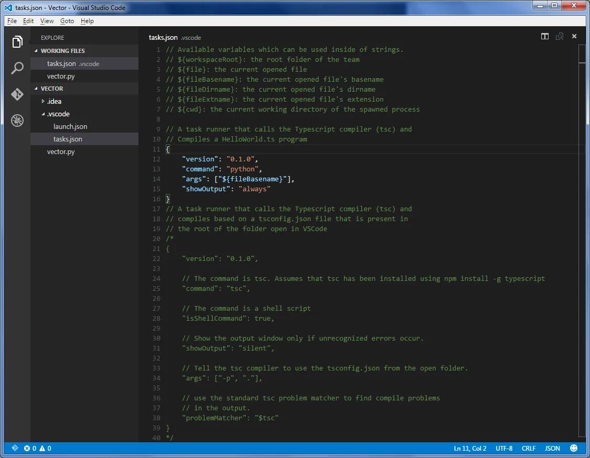
Task: Select tasks.json in the .vscode folder
Action: 84,139
